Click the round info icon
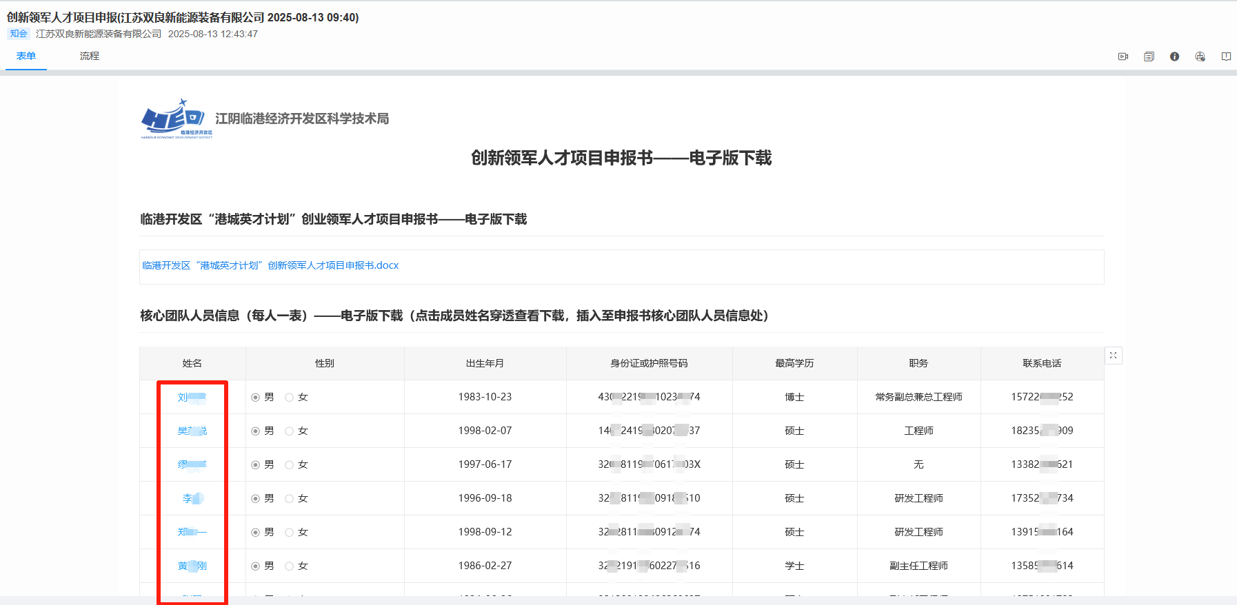The height and width of the screenshot is (605, 1237). pos(1174,57)
